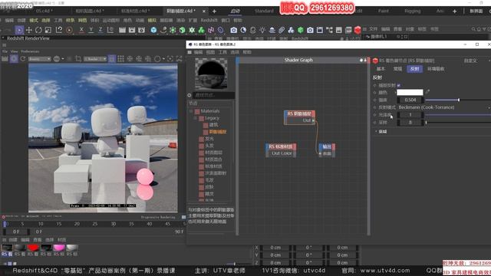Image resolution: width=491 pixels, height=276 pixels.
Task: Collapse the Legacy tree folder
Action: pos(195,118)
